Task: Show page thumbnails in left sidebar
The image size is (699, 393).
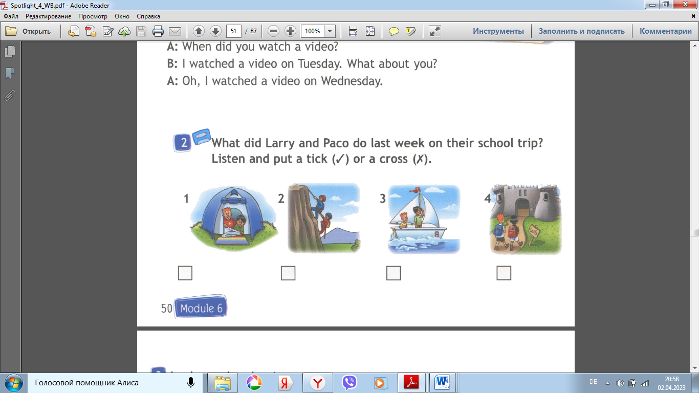Action: 10,52
